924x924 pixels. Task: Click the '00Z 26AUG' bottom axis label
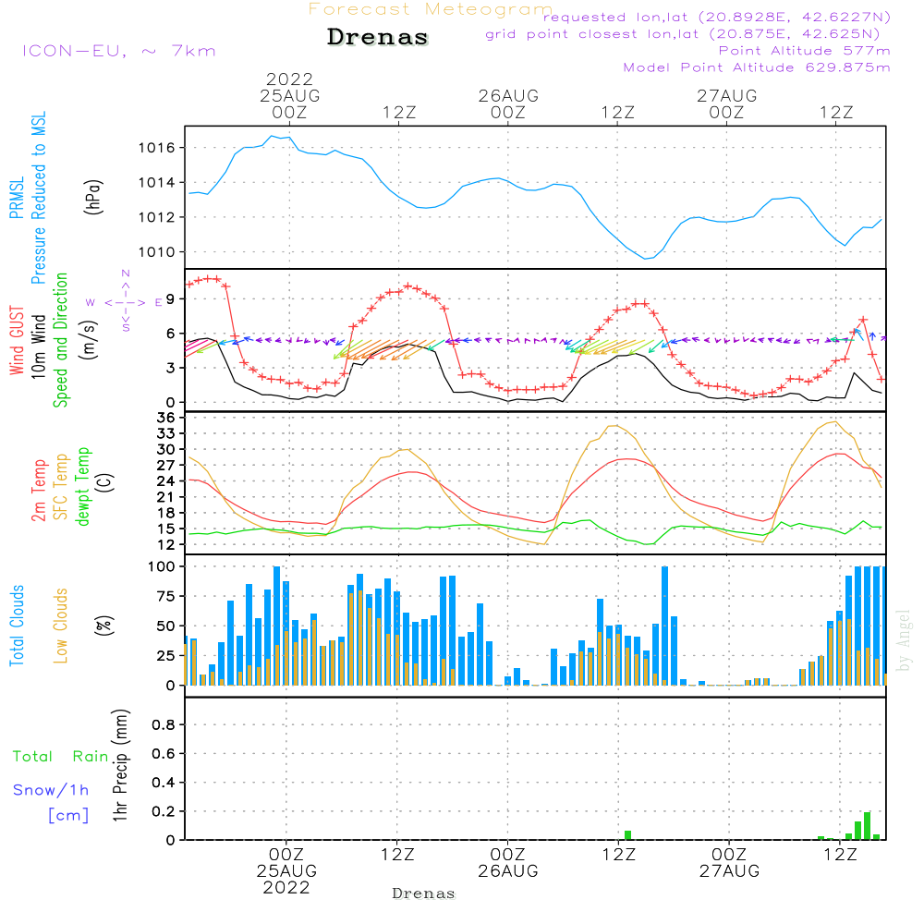pyautogui.click(x=508, y=863)
